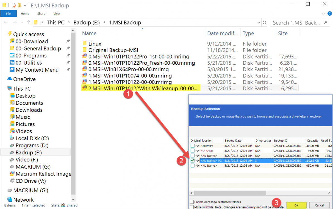This screenshot has height=209, width=333.
Task: Select the 0.MSI-Win10TP10122Pro_Fresh-00-00.mrimg file
Action: [142, 63]
